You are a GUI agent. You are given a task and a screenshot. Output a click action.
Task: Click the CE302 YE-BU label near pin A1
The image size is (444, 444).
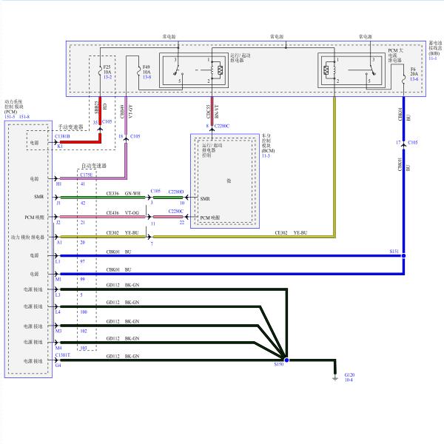tap(122, 233)
